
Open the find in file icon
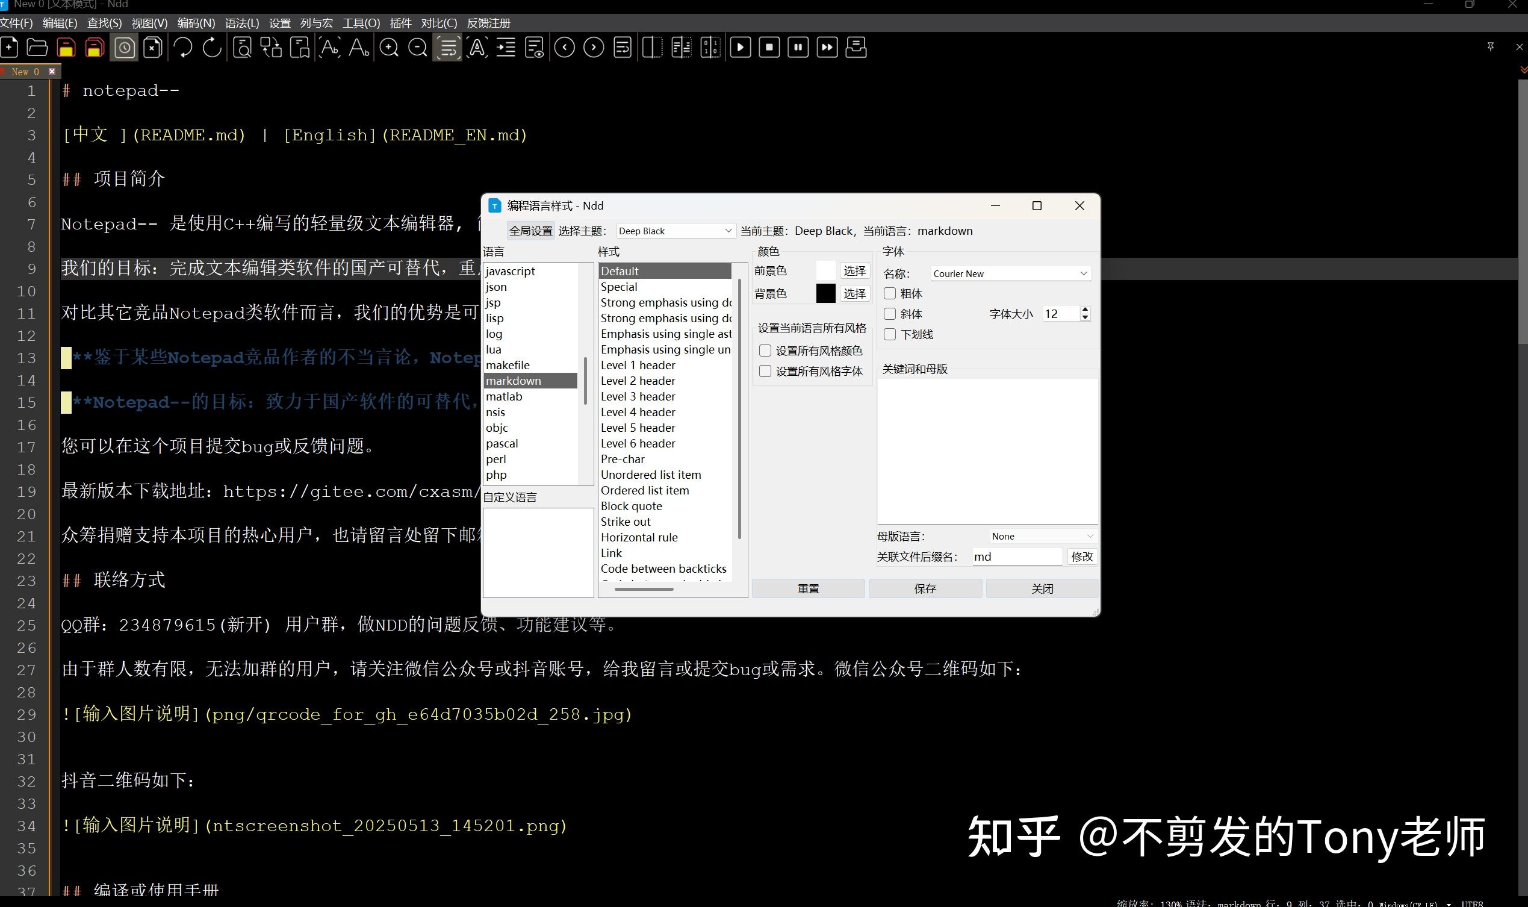tap(243, 47)
